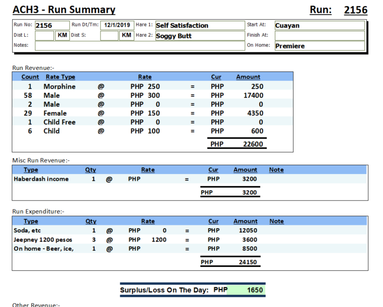Select the Run Dt/Tm date field

pos(117,26)
